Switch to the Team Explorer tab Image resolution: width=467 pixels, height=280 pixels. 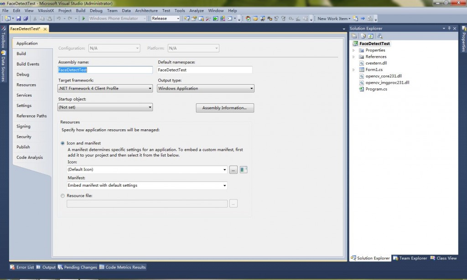[x=410, y=258]
